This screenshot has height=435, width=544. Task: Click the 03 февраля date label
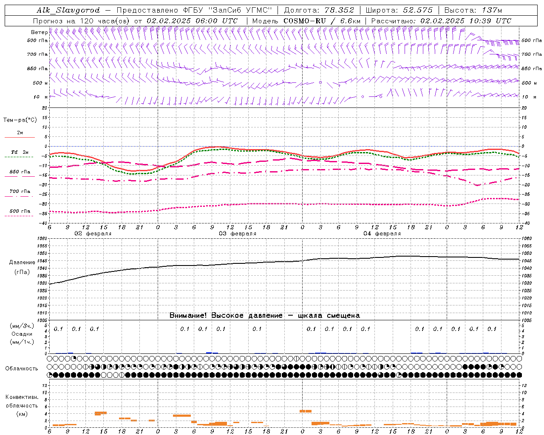(x=238, y=234)
